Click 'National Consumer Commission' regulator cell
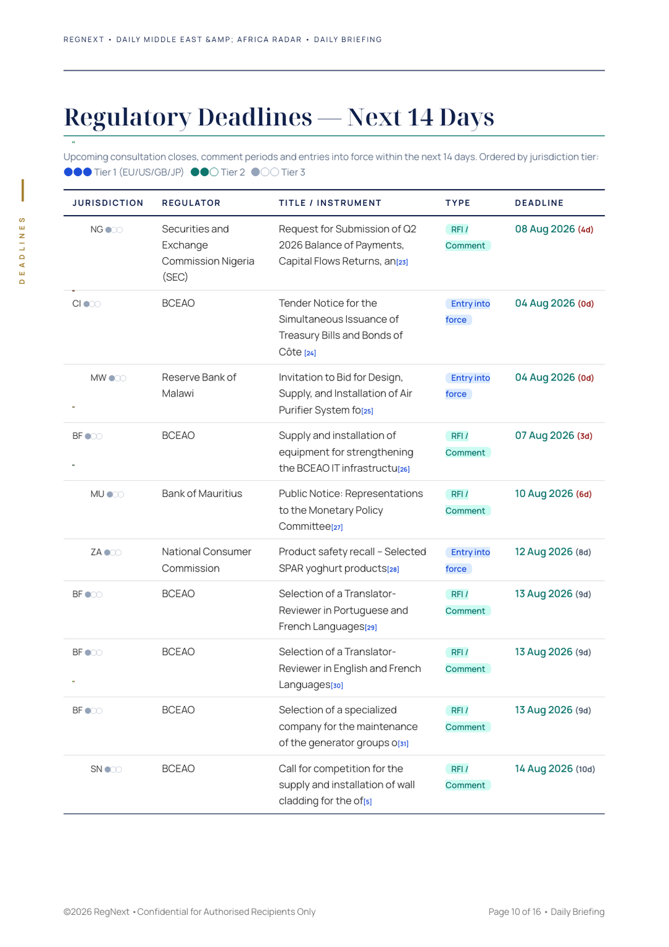Viewport: 669px width, 947px height. click(x=206, y=560)
